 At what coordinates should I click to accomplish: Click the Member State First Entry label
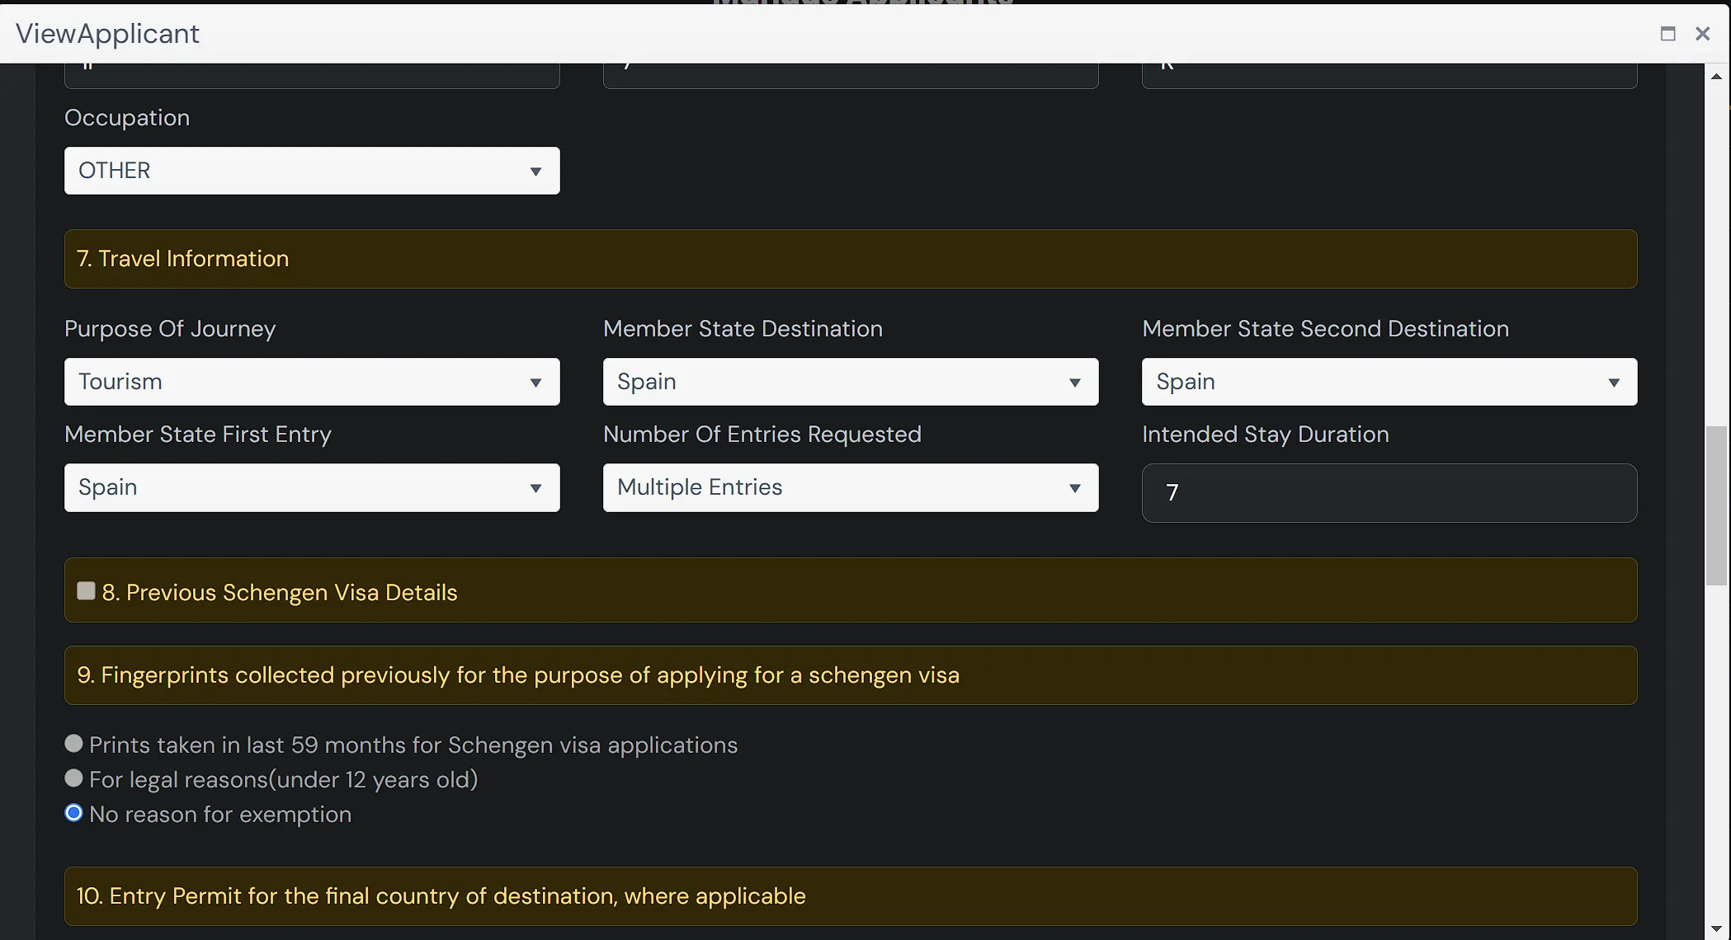(x=198, y=435)
